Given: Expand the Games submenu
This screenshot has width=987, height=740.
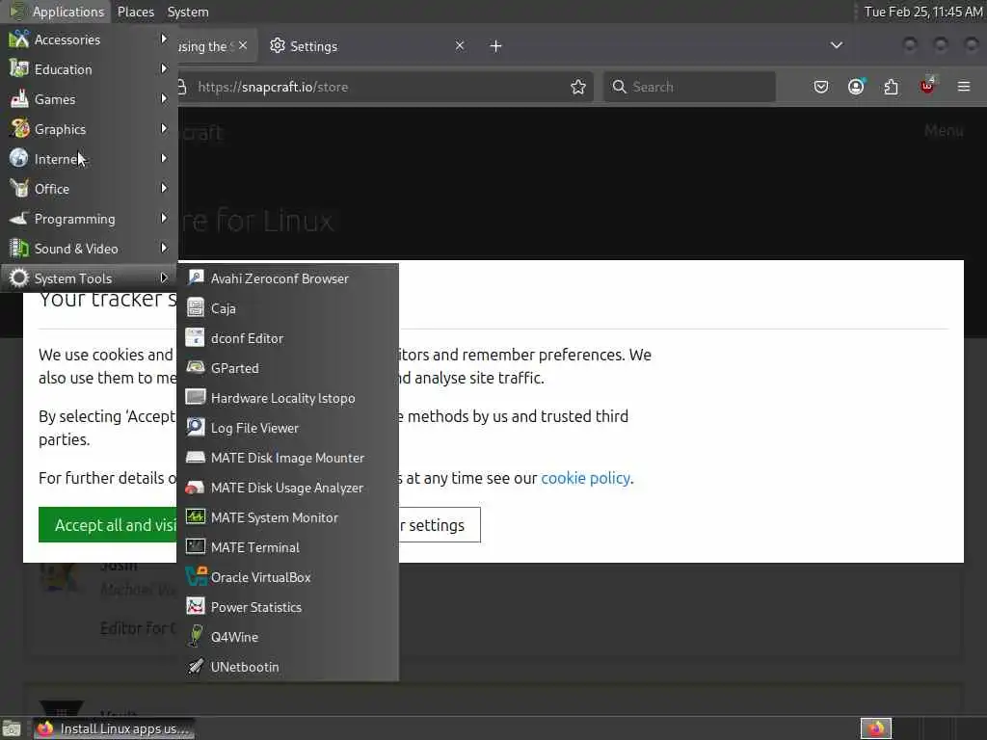Looking at the screenshot, I should click(x=89, y=99).
